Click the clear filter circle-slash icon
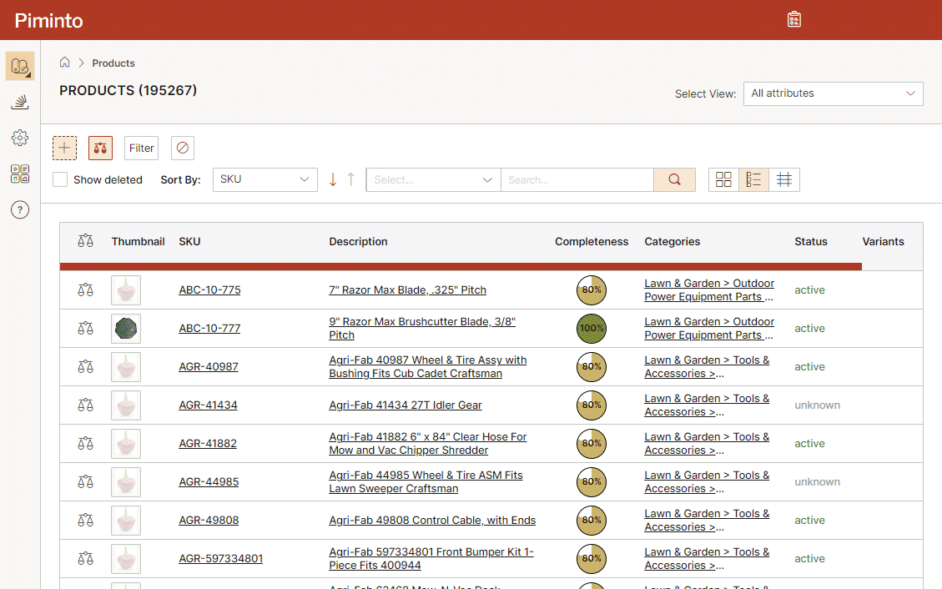Screen dimensions: 942x589 point(183,148)
